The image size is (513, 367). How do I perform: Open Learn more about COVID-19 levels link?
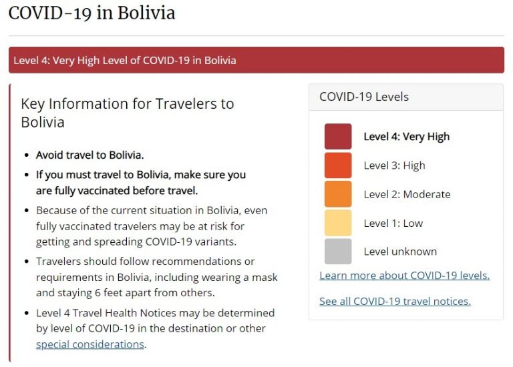pyautogui.click(x=404, y=276)
